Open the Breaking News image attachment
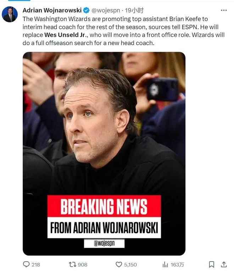The height and width of the screenshot is (271, 234). (104, 154)
